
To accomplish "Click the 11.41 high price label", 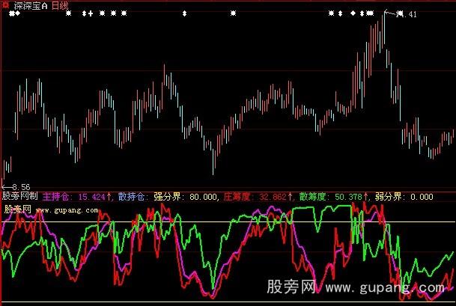I will click(x=405, y=15).
